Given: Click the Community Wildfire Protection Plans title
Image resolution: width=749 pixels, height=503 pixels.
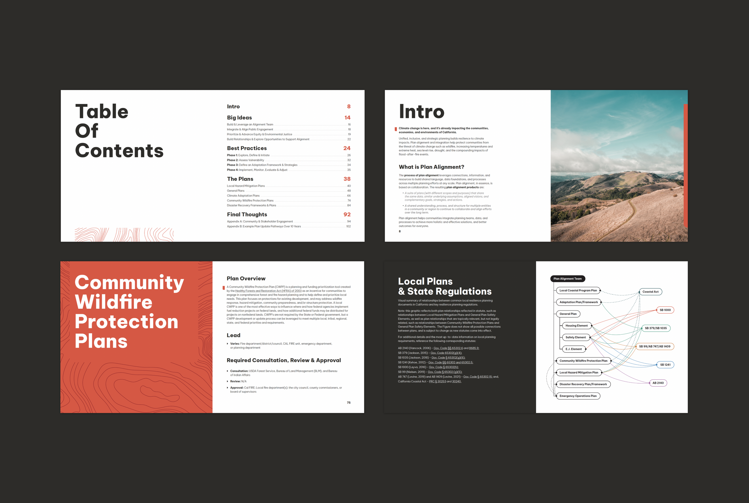Looking at the screenshot, I should point(129,311).
